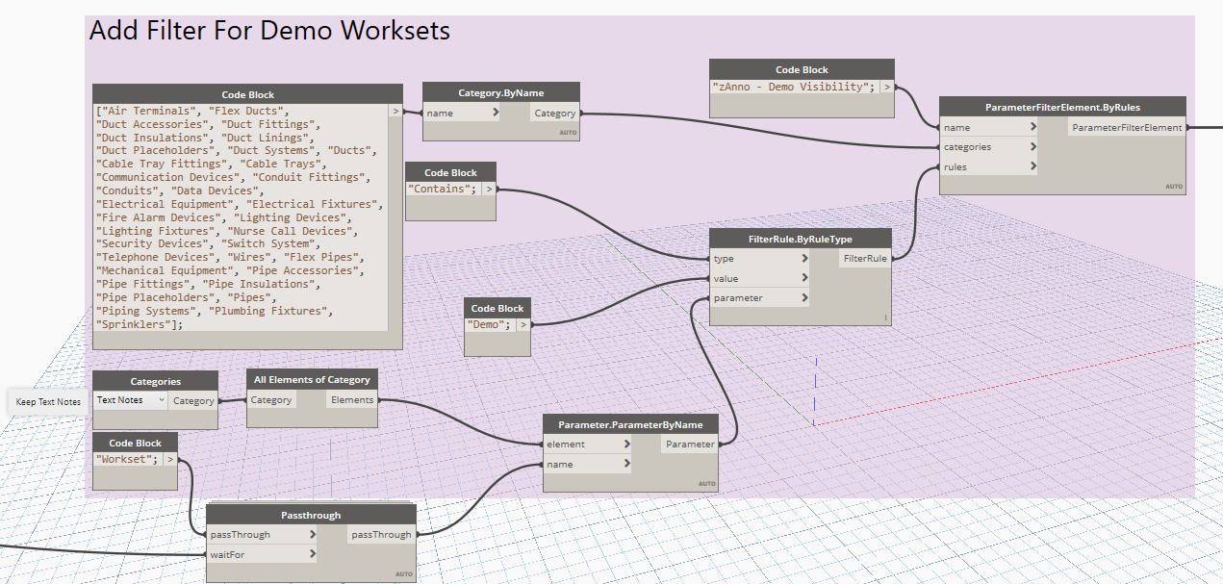Click the name input port on Category.ByName
1223x584 pixels.
(462, 113)
